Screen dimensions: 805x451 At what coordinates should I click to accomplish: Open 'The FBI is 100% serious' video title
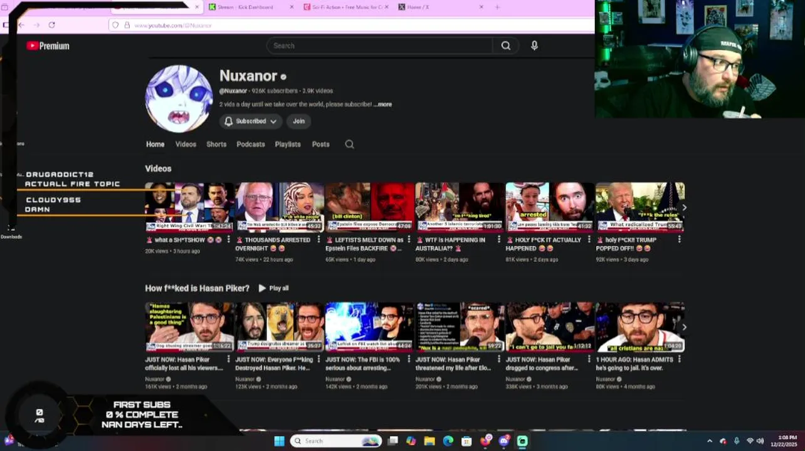pos(364,364)
